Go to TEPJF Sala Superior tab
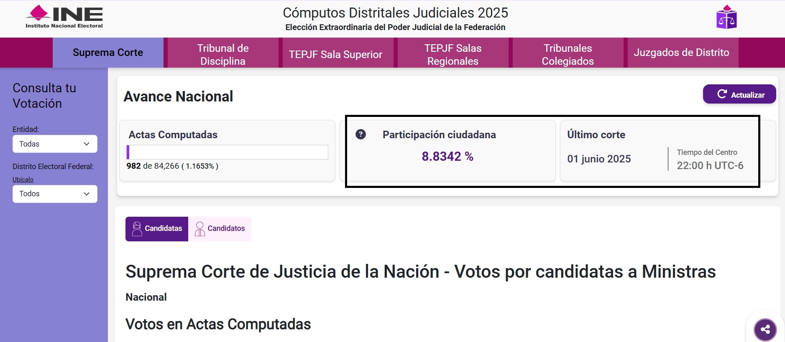The height and width of the screenshot is (342, 785). click(x=335, y=54)
